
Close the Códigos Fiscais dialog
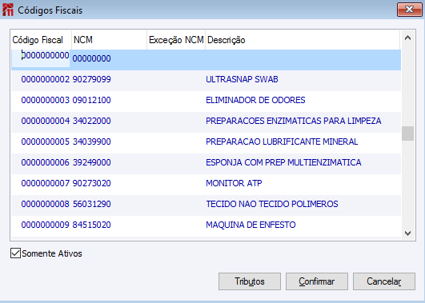[409, 10]
